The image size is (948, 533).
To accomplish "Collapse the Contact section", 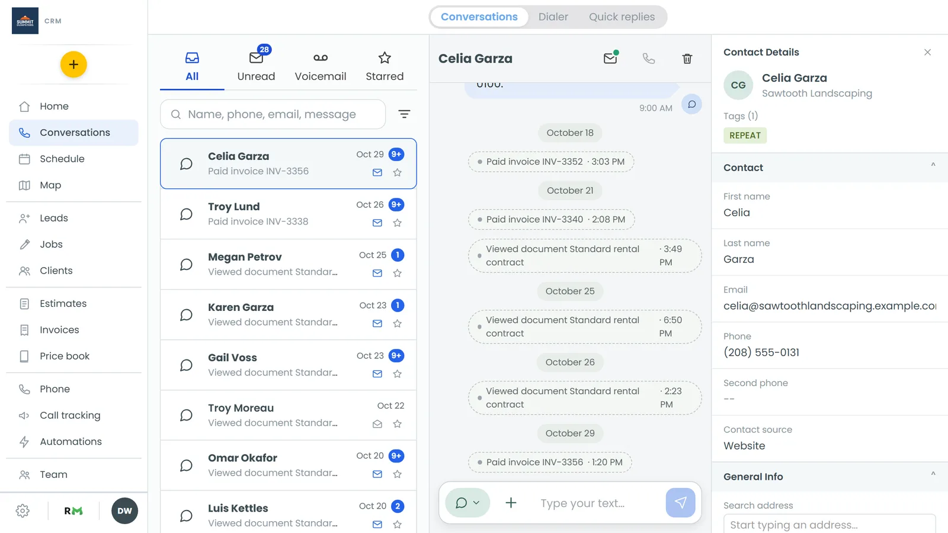I will point(933,165).
